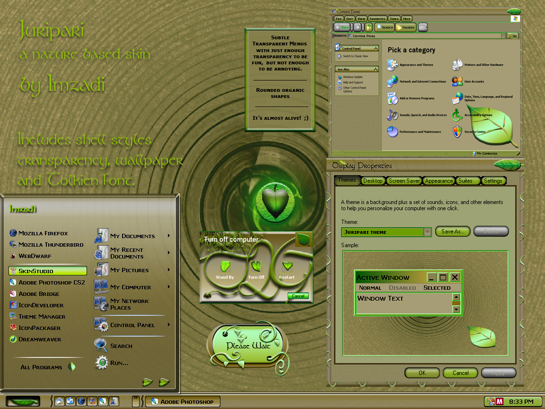This screenshot has width=545, height=409.
Task: Launch Mozilla Thunderbird from the start menu
Action: tap(46, 244)
